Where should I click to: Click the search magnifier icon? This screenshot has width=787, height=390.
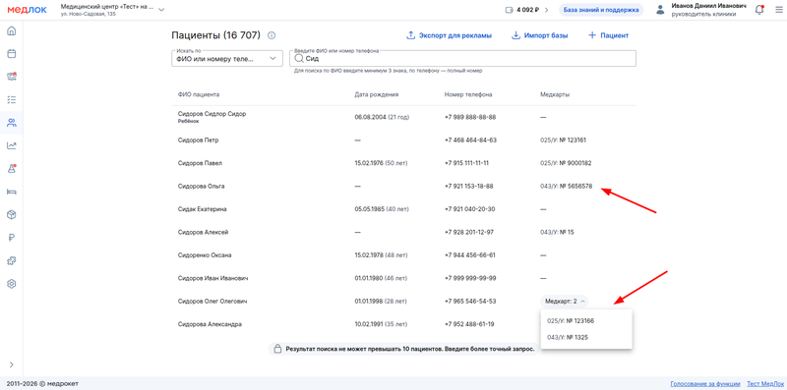point(299,59)
